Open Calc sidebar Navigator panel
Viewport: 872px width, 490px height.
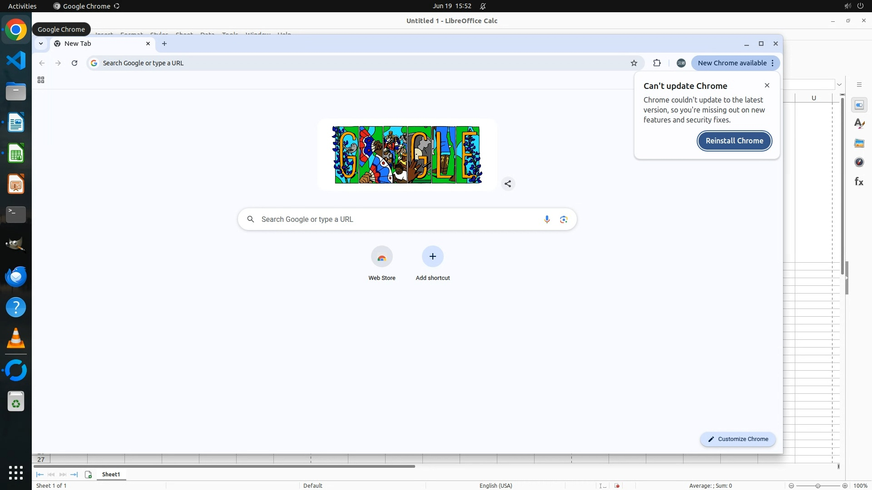coord(859,162)
